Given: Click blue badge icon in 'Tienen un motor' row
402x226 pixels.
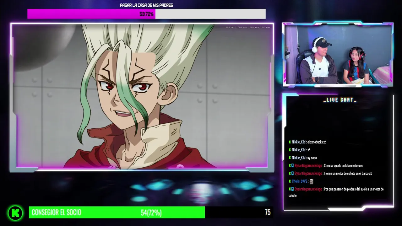Looking at the screenshot, I should point(293,174).
